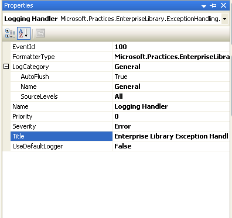Select the FormatterType property
This screenshot has width=232, height=218.
(62, 57)
